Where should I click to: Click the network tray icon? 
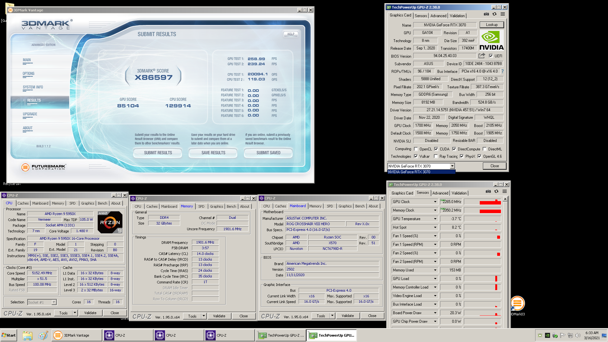pos(570,335)
